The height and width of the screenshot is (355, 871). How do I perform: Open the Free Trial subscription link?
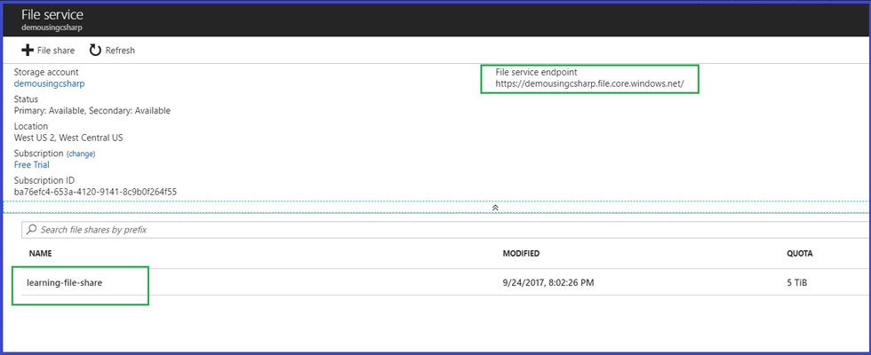32,165
